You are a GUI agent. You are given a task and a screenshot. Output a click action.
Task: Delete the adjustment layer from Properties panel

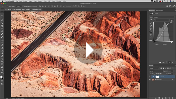[x=172, y=62]
